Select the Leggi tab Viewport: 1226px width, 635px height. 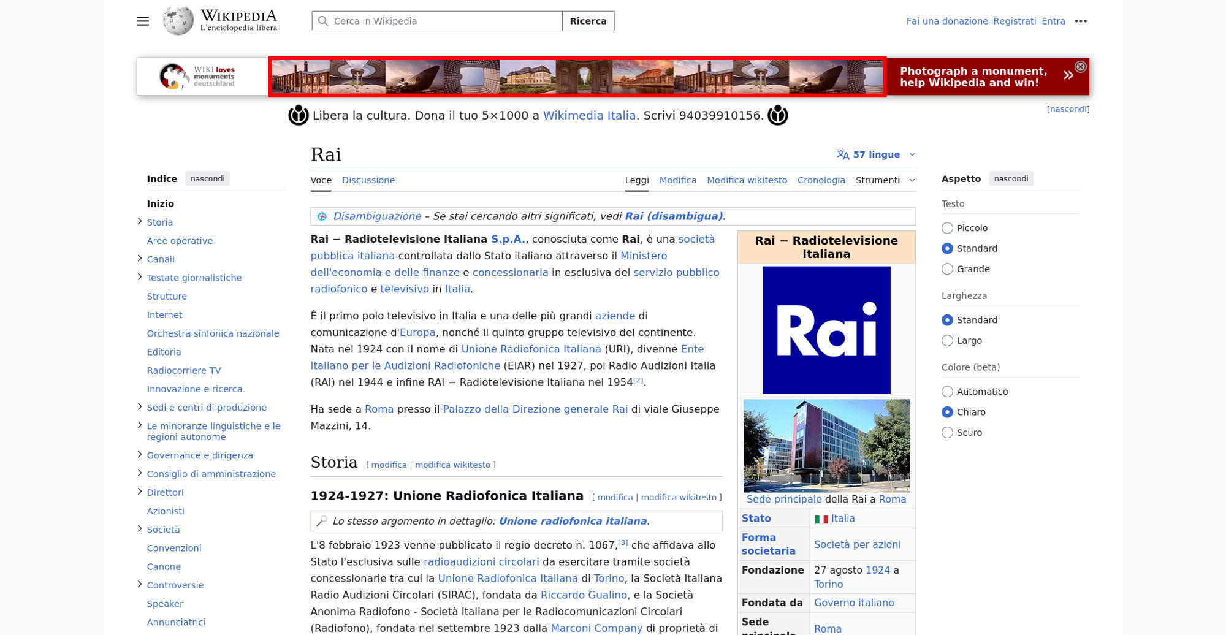[x=637, y=180]
